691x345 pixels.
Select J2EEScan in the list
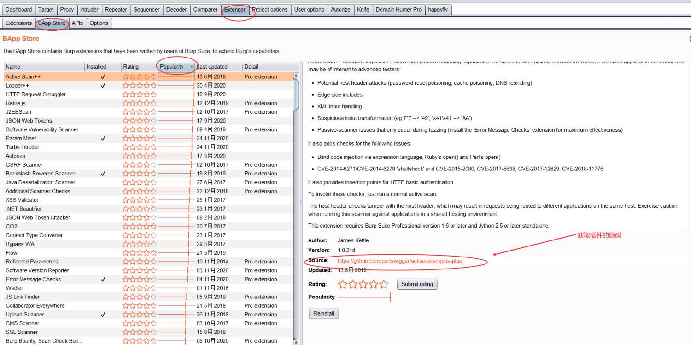coord(148,112)
